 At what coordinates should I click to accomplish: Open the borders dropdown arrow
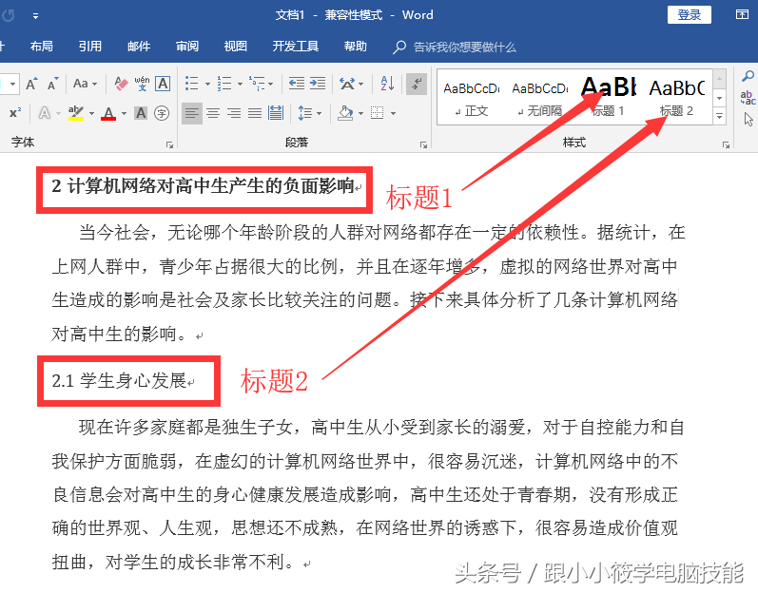click(393, 113)
